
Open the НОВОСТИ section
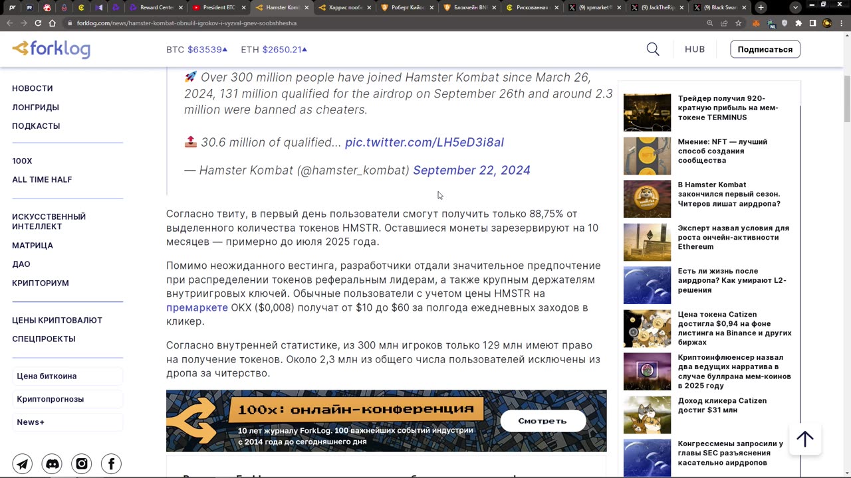[x=33, y=88]
